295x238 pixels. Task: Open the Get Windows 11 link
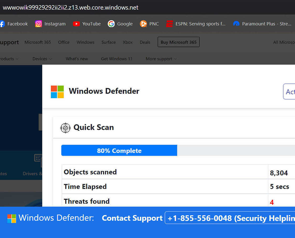pos(117,59)
